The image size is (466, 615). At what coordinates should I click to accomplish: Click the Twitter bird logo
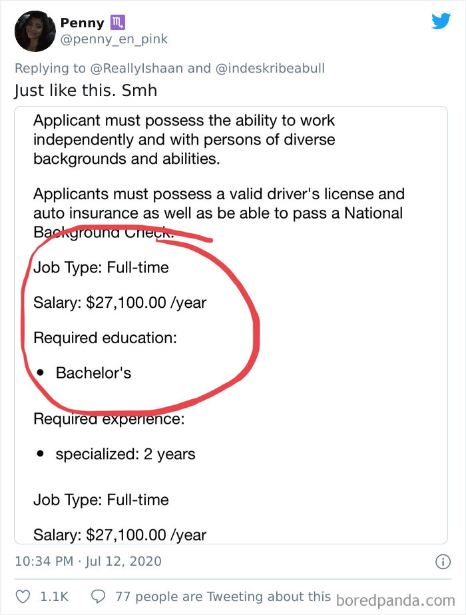tap(441, 21)
